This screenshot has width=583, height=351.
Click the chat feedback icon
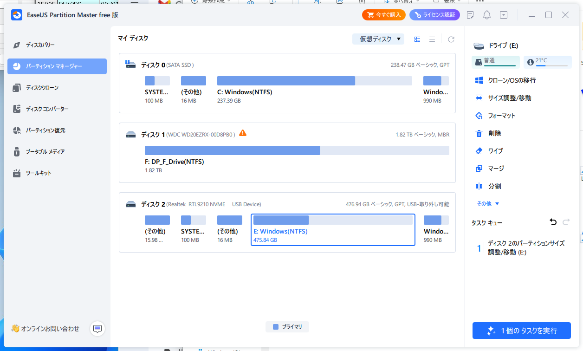click(x=97, y=329)
